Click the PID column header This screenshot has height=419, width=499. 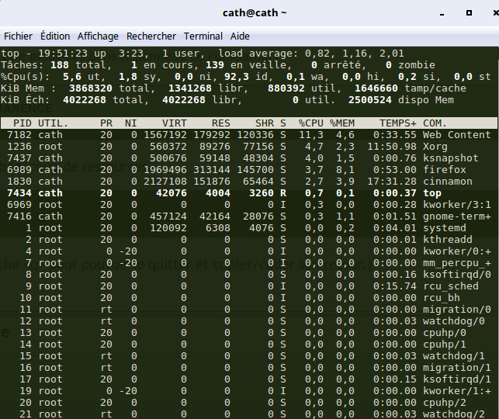pos(23,123)
